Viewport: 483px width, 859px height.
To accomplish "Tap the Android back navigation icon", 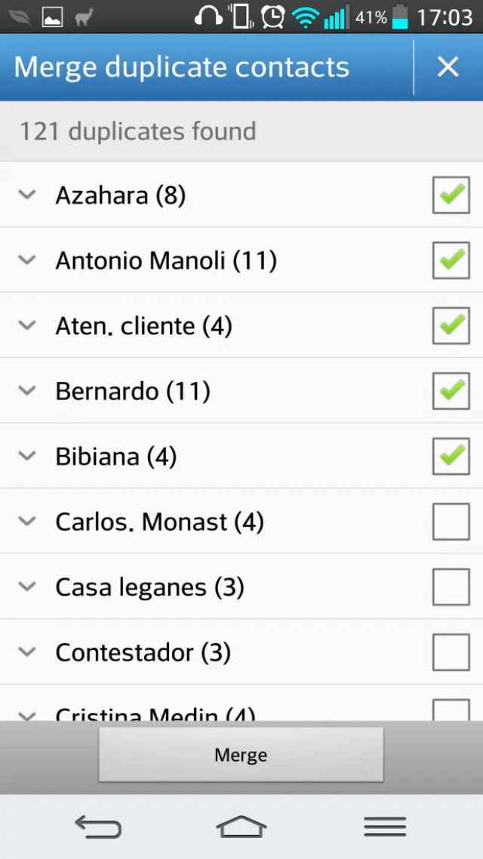I will 98,827.
